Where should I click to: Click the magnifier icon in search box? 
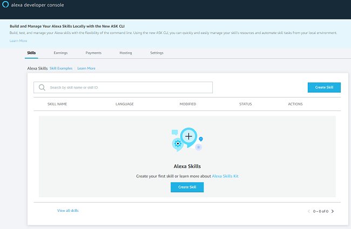click(x=42, y=87)
